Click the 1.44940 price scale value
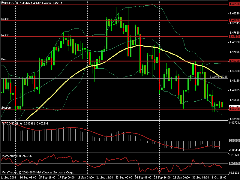The image size is (240, 180). click(x=235, y=119)
